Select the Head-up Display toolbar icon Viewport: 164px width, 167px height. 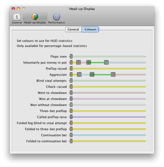[35, 18]
